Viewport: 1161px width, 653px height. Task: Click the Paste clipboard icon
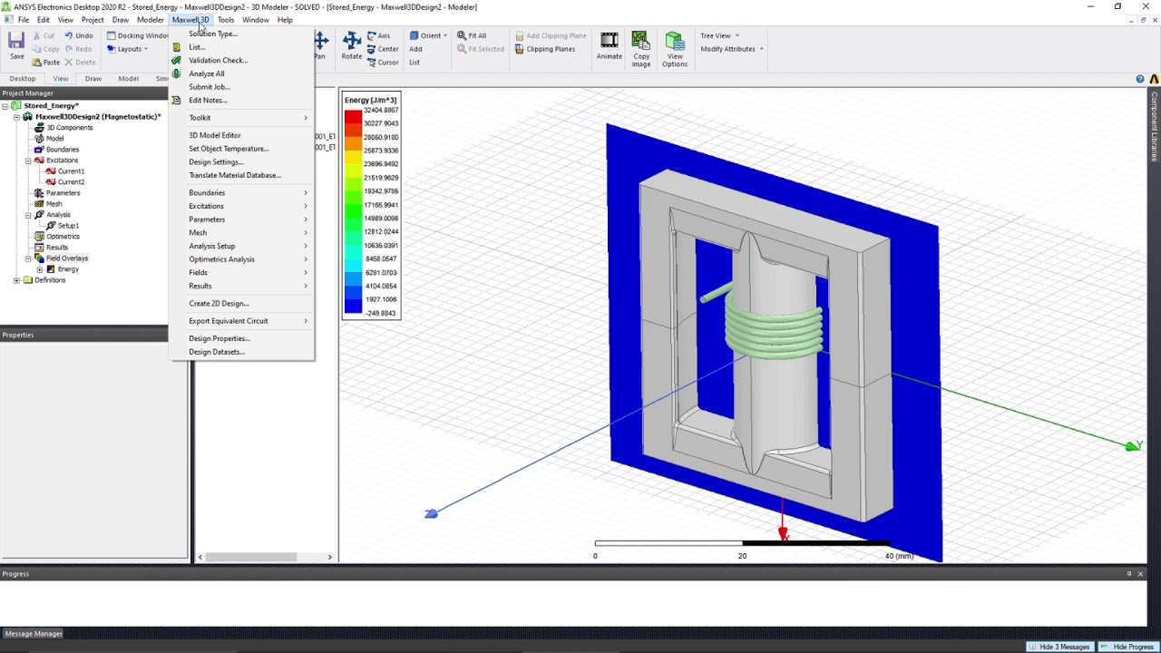click(x=36, y=63)
